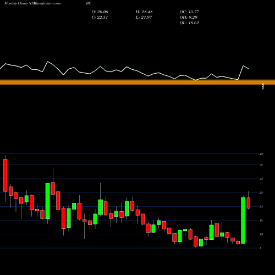Click the 'C: 22.51' close value

coord(100,18)
